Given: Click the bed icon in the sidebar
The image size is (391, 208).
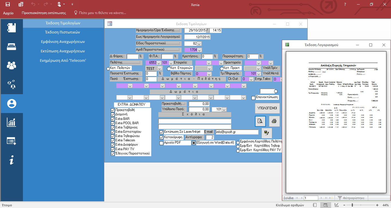Looking at the screenshot, I should pos(11,46).
